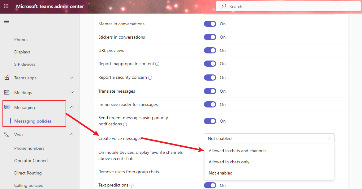This screenshot has width=362, height=189.
Task: Collapse the Voice section chevron
Action: 72,134
